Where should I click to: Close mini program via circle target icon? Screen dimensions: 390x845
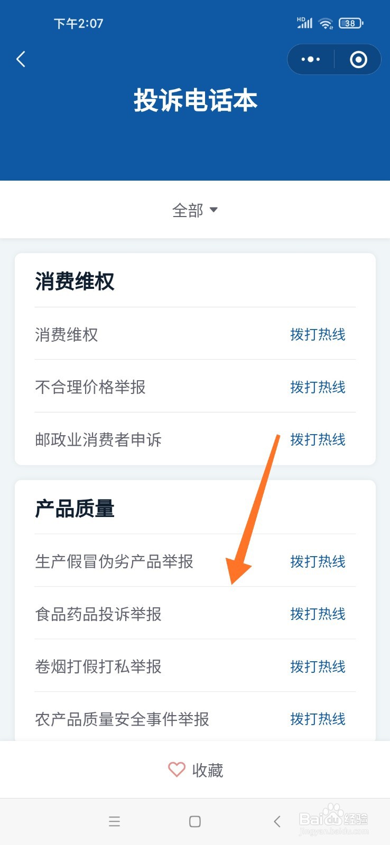[x=358, y=59]
